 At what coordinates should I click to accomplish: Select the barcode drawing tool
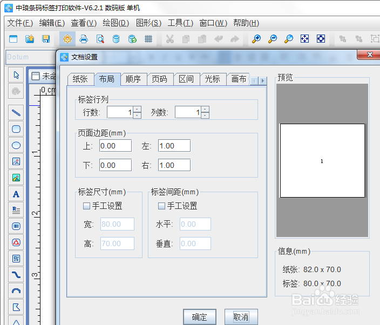point(16,226)
